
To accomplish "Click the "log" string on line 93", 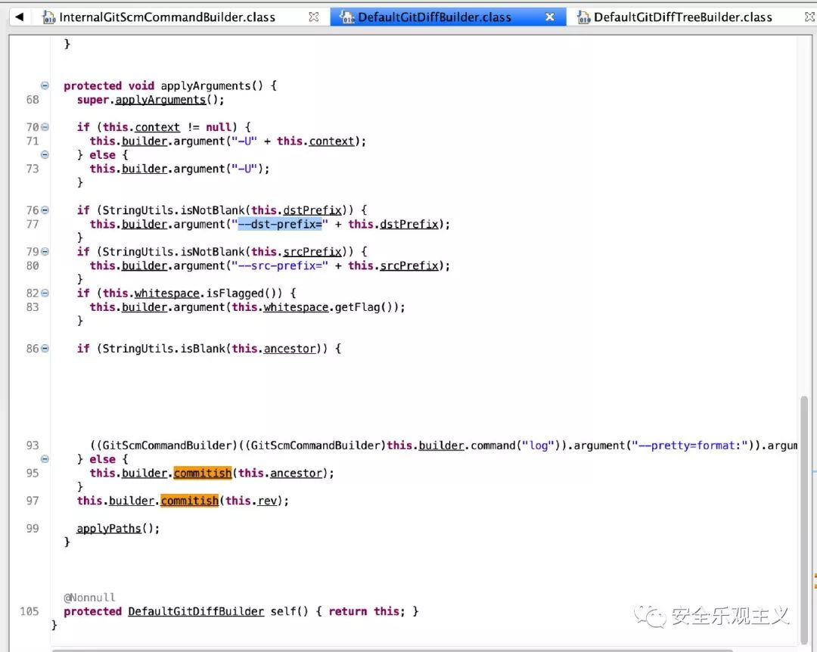I will pyautogui.click(x=539, y=446).
